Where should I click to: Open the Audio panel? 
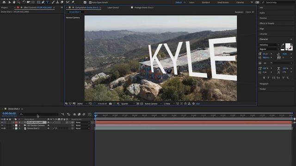click(262, 13)
